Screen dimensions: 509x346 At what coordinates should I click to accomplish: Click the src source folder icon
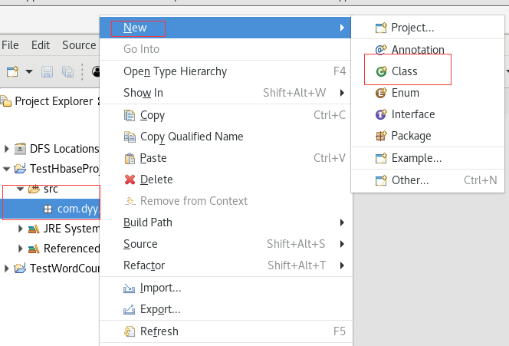point(34,189)
